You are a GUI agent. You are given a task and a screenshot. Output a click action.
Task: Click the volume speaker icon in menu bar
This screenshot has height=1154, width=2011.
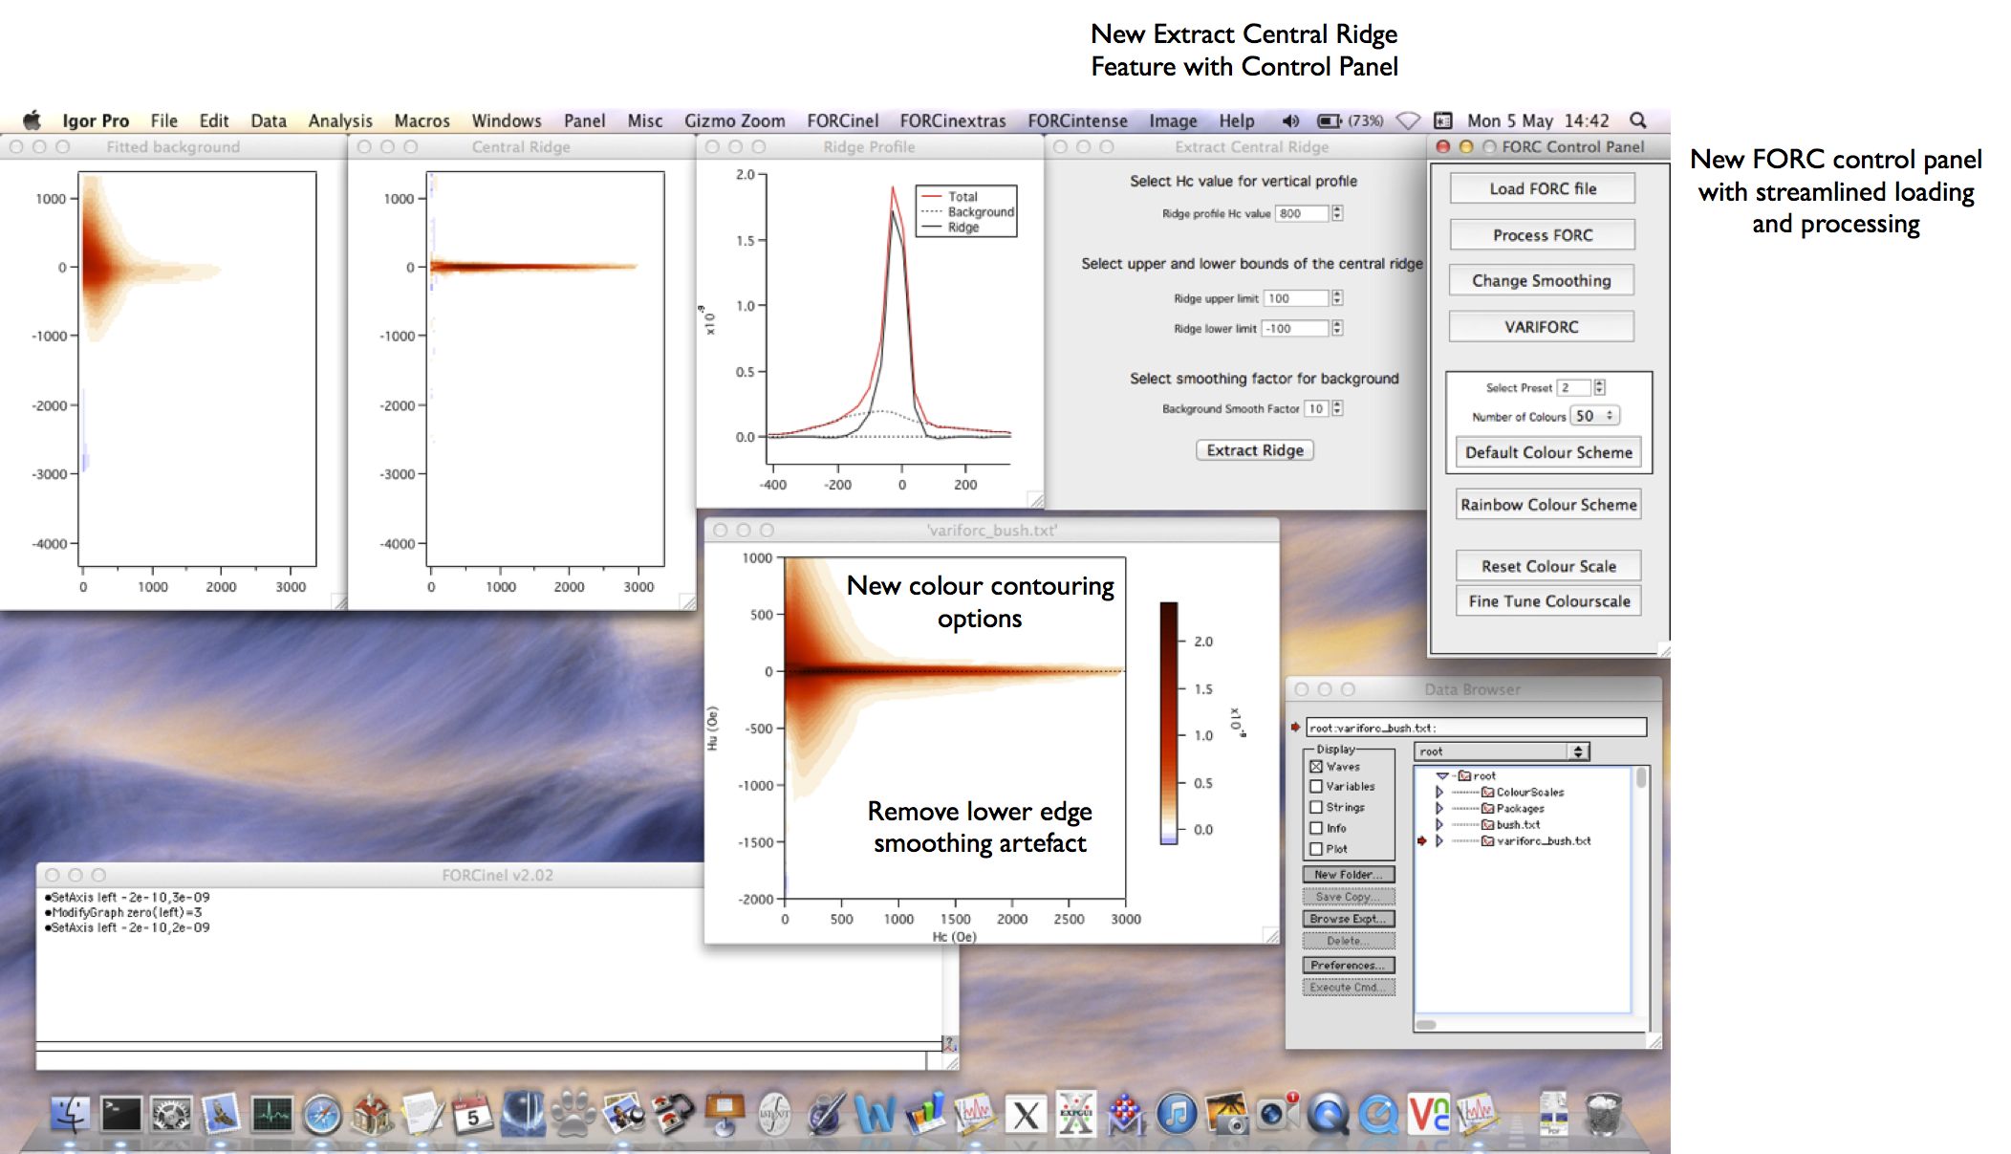pos(1290,120)
